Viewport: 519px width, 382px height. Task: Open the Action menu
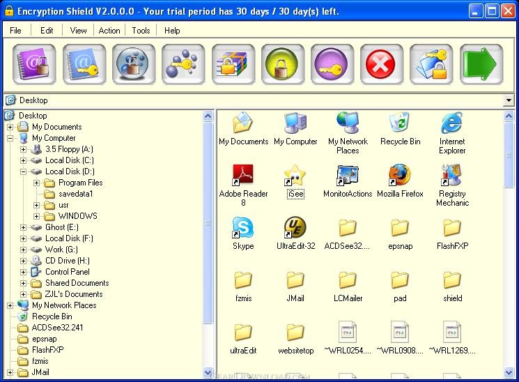[109, 31]
